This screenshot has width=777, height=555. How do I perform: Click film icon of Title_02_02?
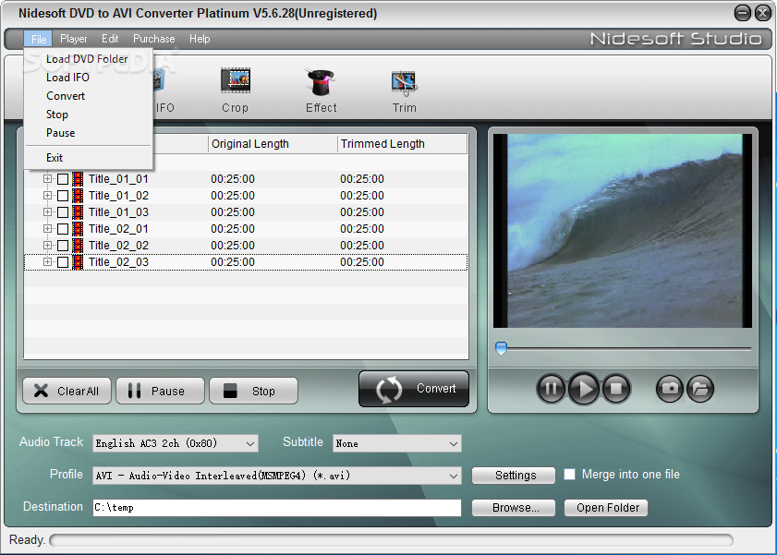tap(78, 245)
